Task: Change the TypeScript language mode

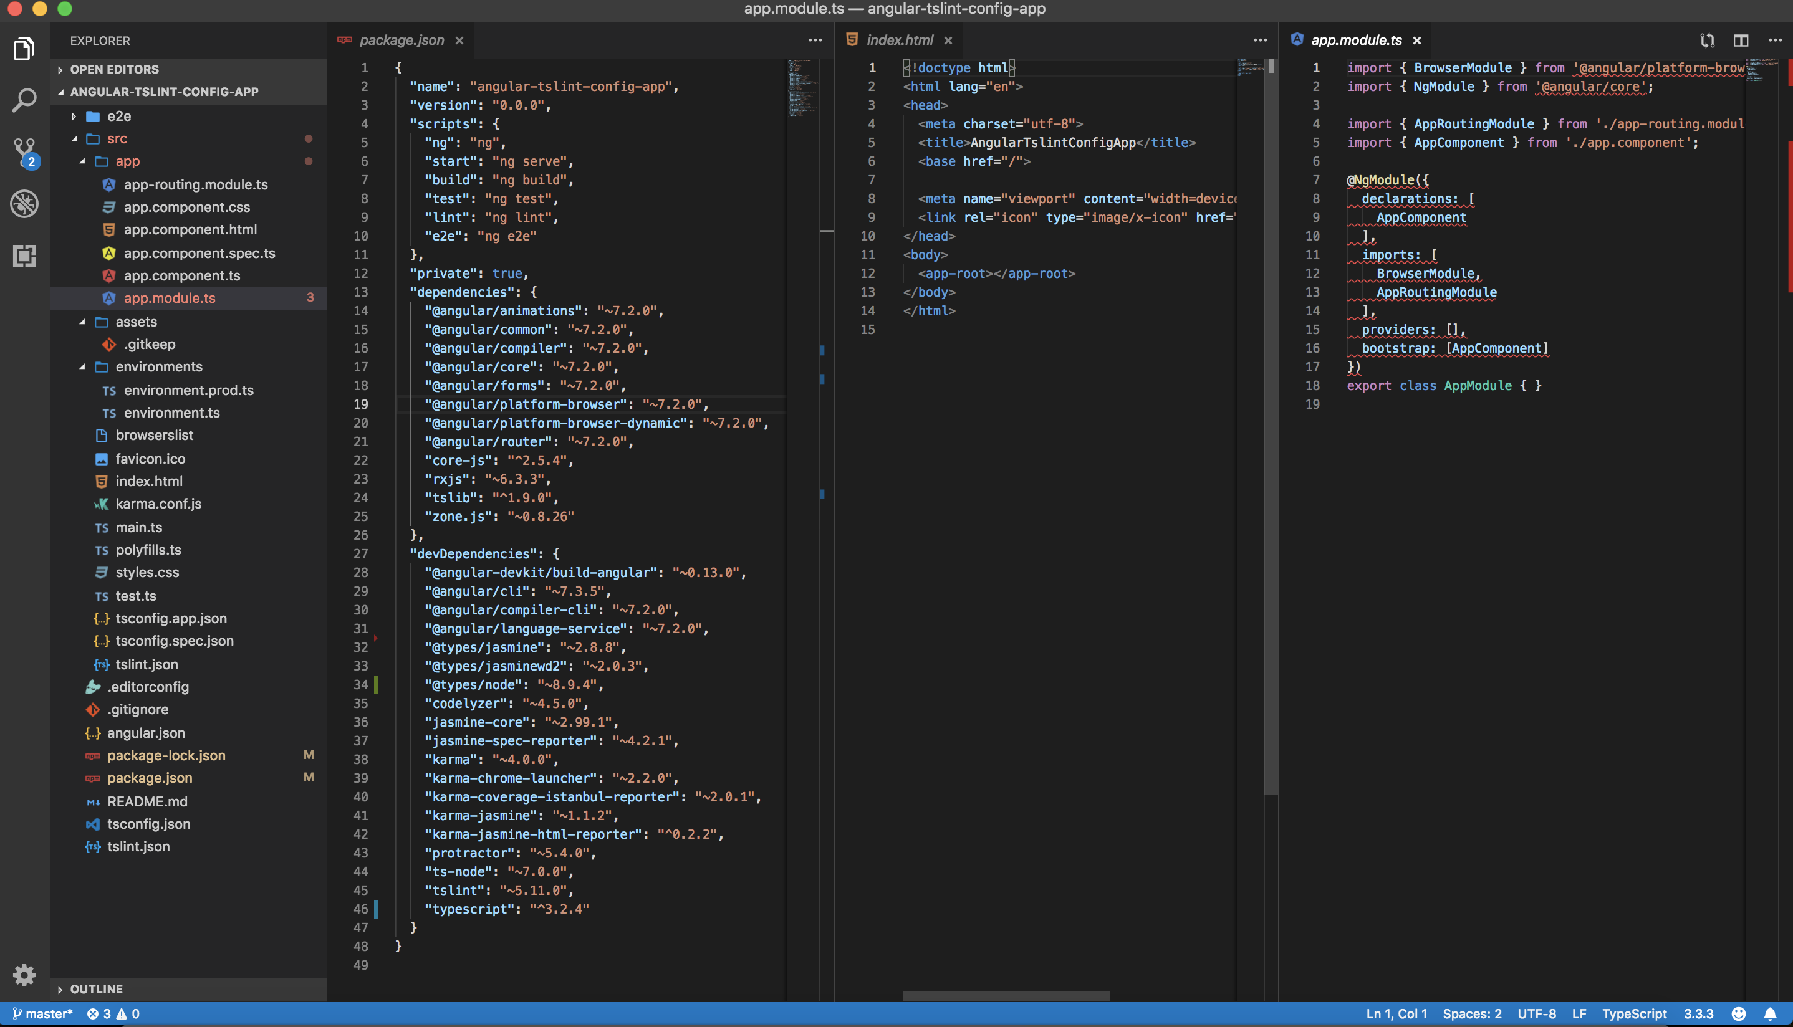Action: pos(1633,1013)
